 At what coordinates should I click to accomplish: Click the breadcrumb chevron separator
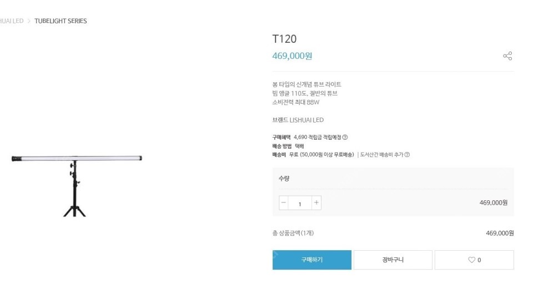click(x=29, y=21)
